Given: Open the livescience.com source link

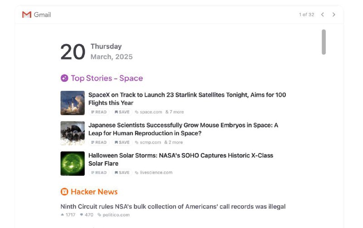Looking at the screenshot, I should click(156, 173).
